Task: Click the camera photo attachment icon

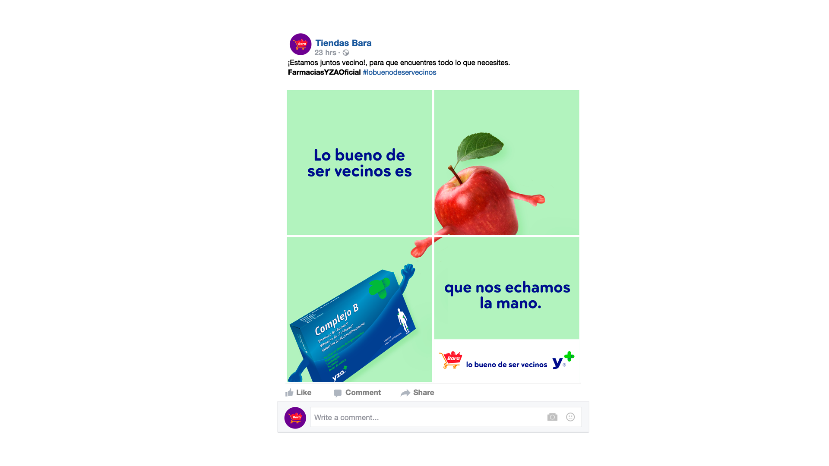Action: 552,417
